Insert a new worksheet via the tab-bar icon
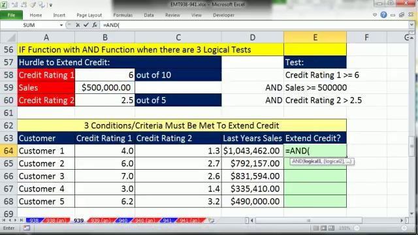Screen dimensions: 418x235 [x=211, y=221]
